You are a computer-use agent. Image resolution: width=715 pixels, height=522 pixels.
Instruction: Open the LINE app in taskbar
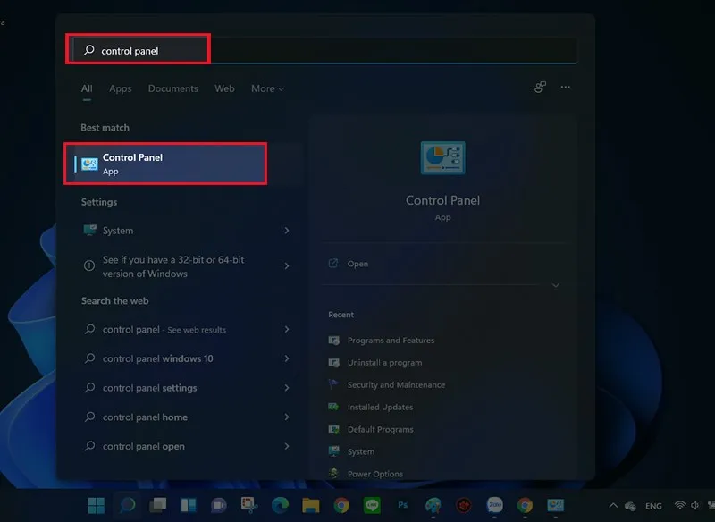[371, 506]
